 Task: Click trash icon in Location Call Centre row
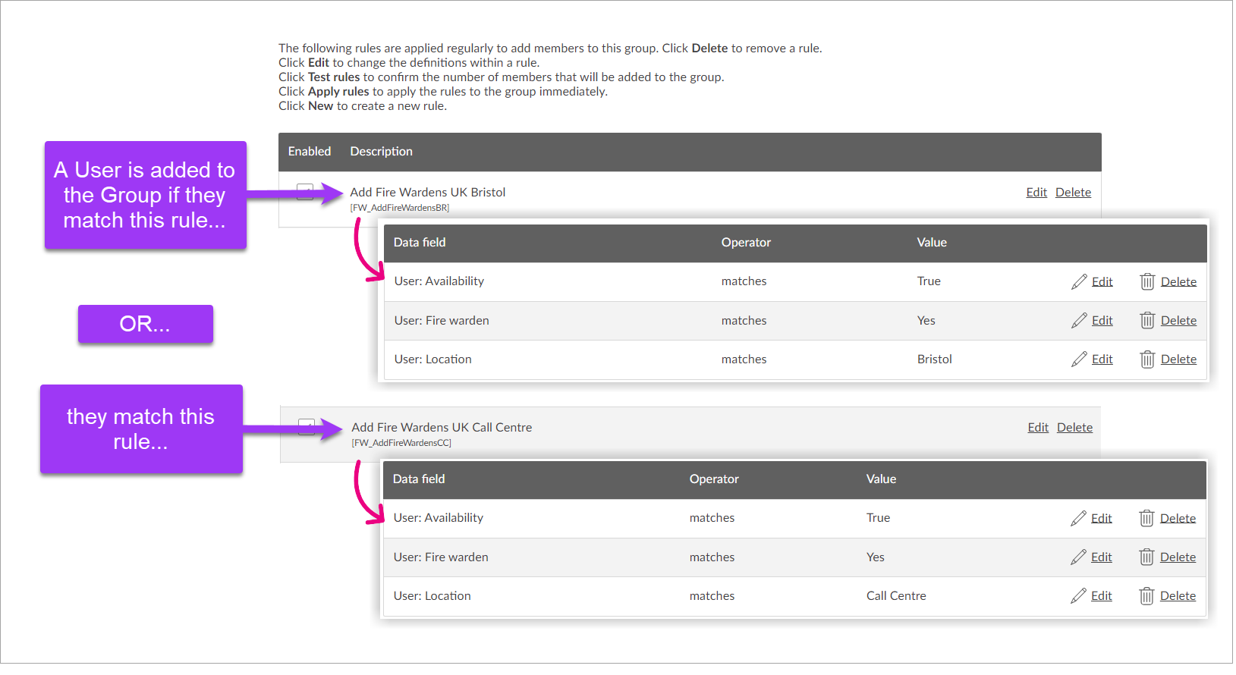[x=1146, y=596]
